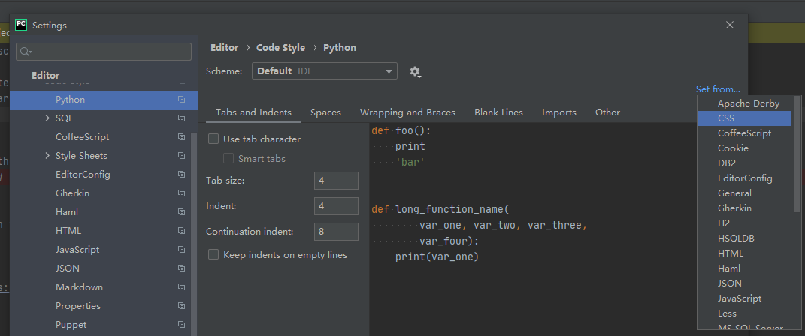Choose General from Set from list
805x336 pixels.
tap(744, 193)
